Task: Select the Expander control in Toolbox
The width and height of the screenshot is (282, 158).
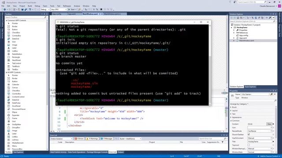Action: pyautogui.click(x=16, y=115)
